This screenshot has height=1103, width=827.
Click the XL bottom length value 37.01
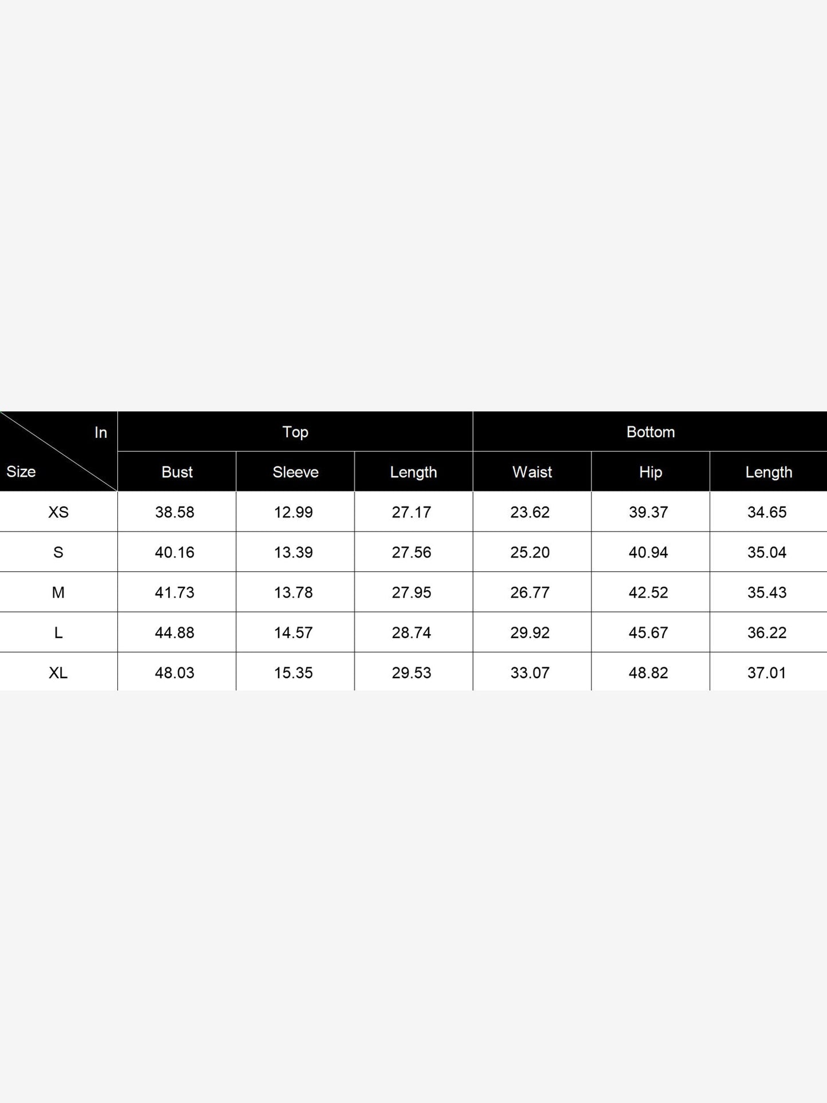point(767,672)
